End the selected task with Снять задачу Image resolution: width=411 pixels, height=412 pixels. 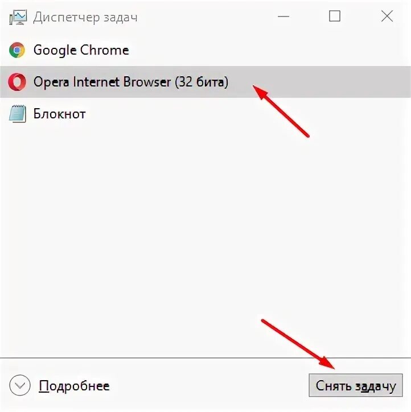(356, 385)
